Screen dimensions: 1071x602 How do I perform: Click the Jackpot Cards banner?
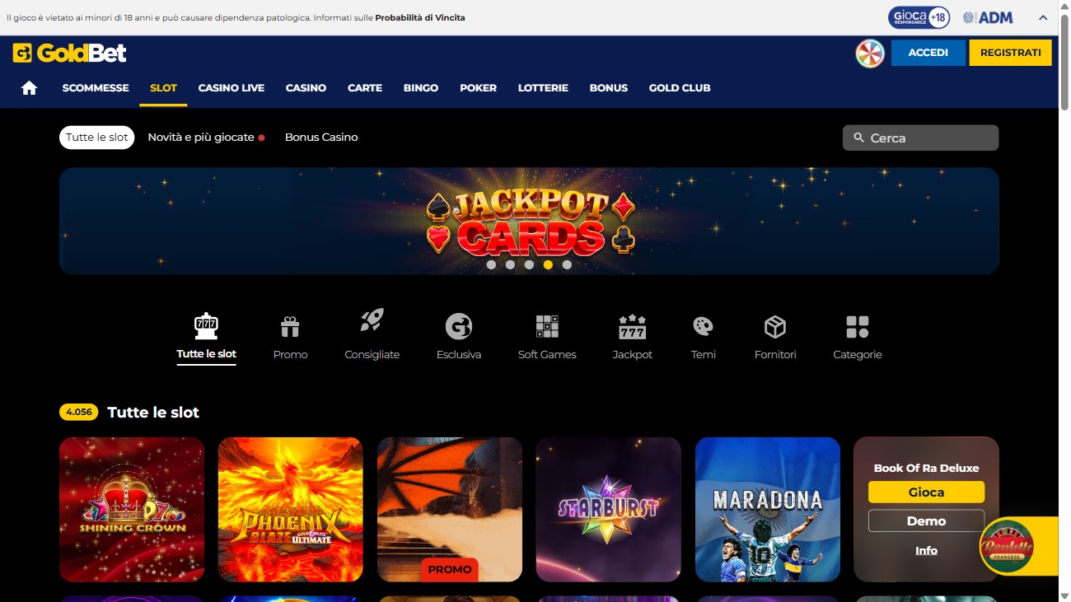(529, 221)
